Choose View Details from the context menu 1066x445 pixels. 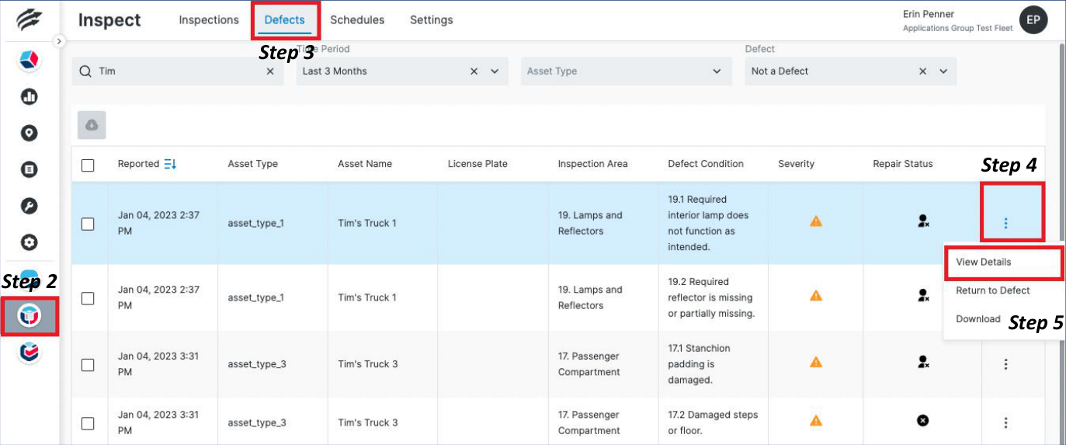click(x=984, y=262)
